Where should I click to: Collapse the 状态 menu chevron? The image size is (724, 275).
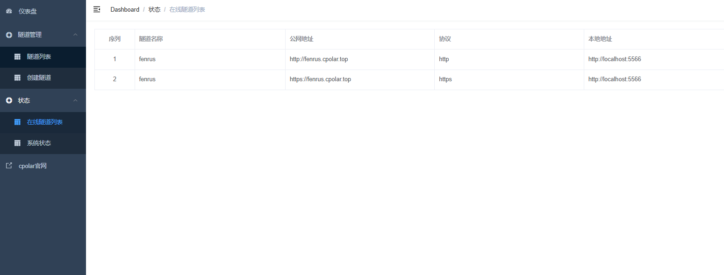pos(76,101)
